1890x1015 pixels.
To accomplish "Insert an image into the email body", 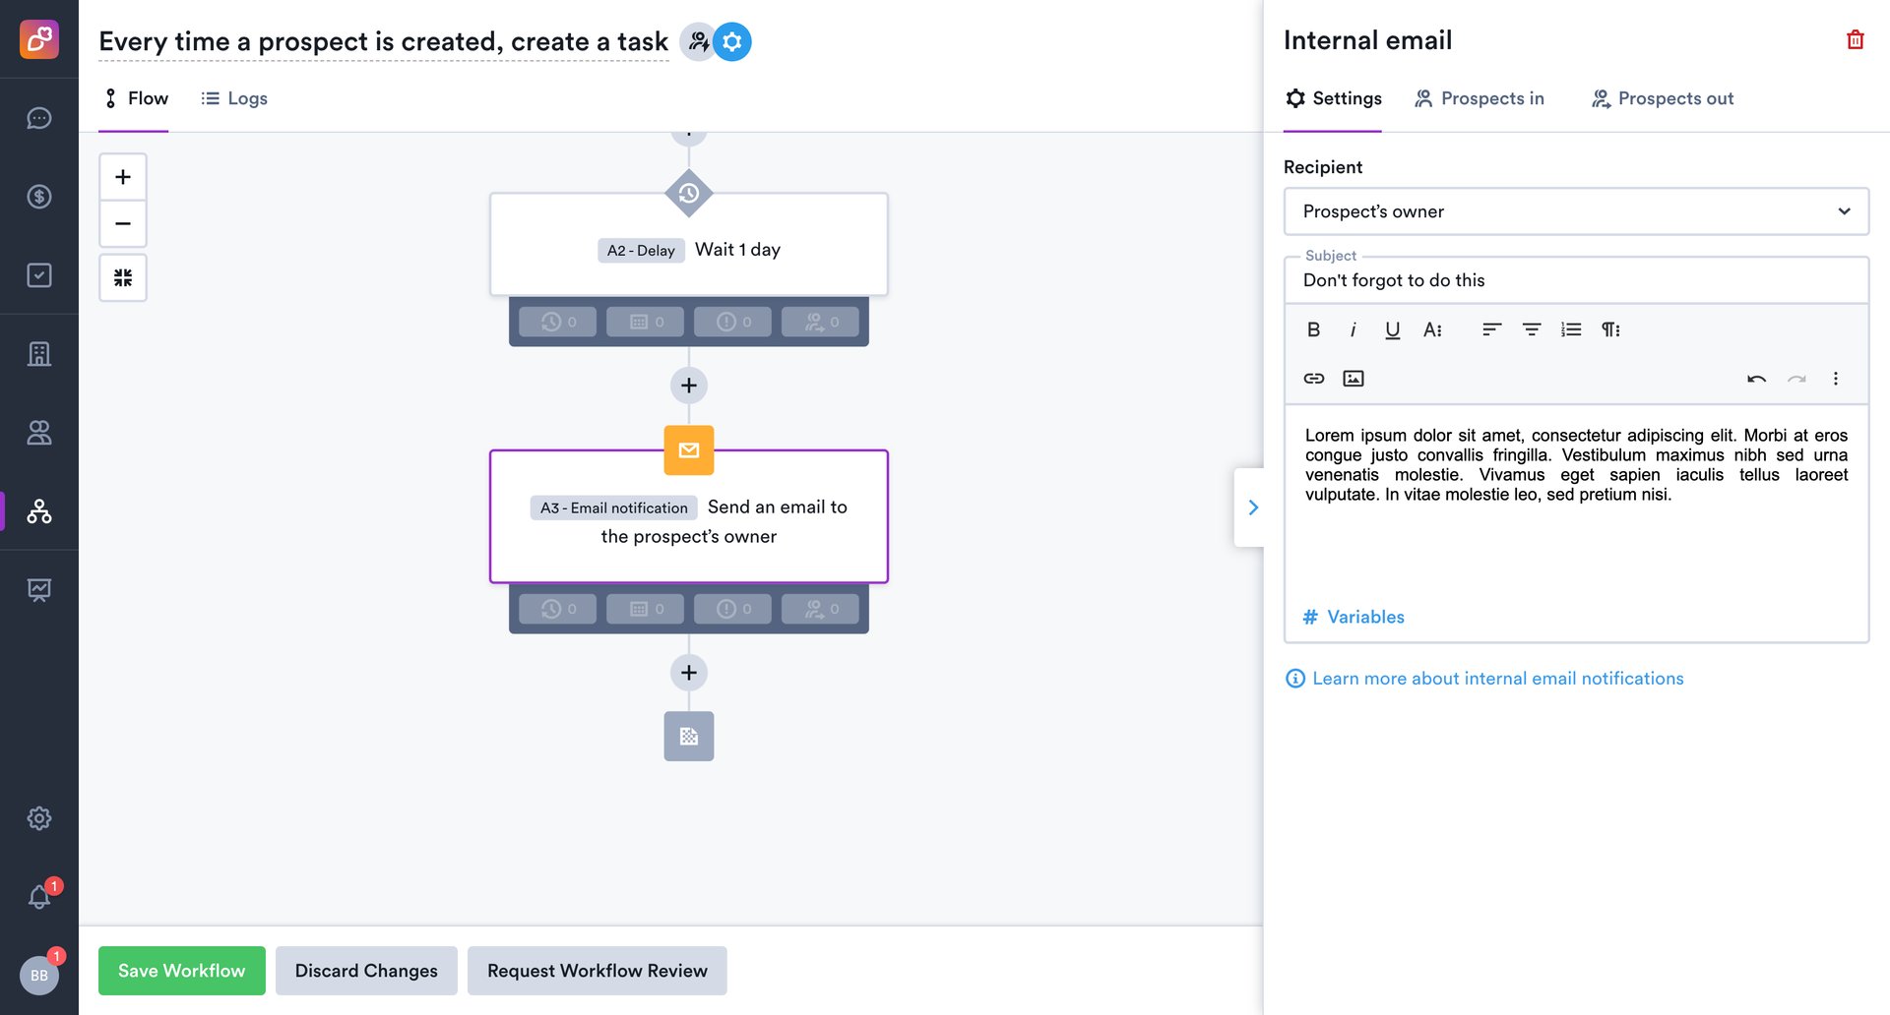I will (1353, 378).
